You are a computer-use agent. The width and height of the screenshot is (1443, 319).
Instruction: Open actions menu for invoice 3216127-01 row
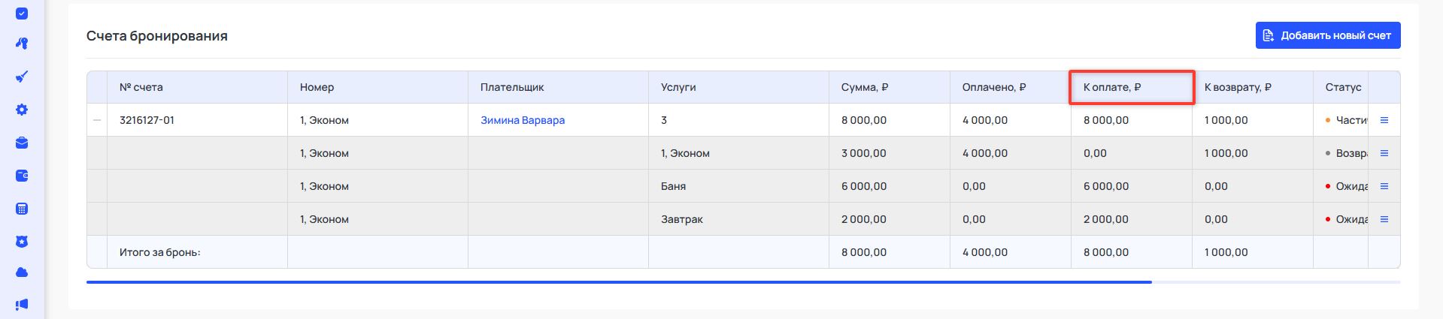coord(1384,120)
